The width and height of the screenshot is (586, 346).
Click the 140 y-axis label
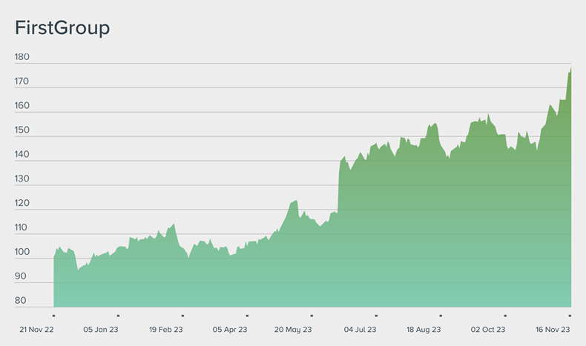tap(22, 155)
